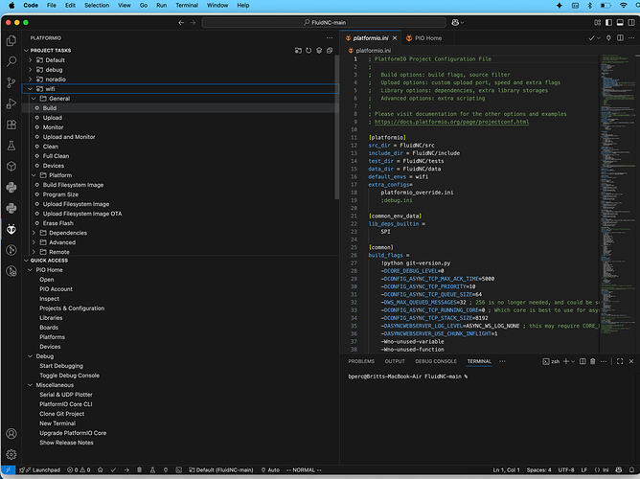640x479 pixels.
Task: Collapse the Platform folder
Action: point(34,175)
